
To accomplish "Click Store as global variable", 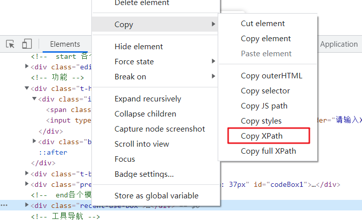I will [156, 196].
